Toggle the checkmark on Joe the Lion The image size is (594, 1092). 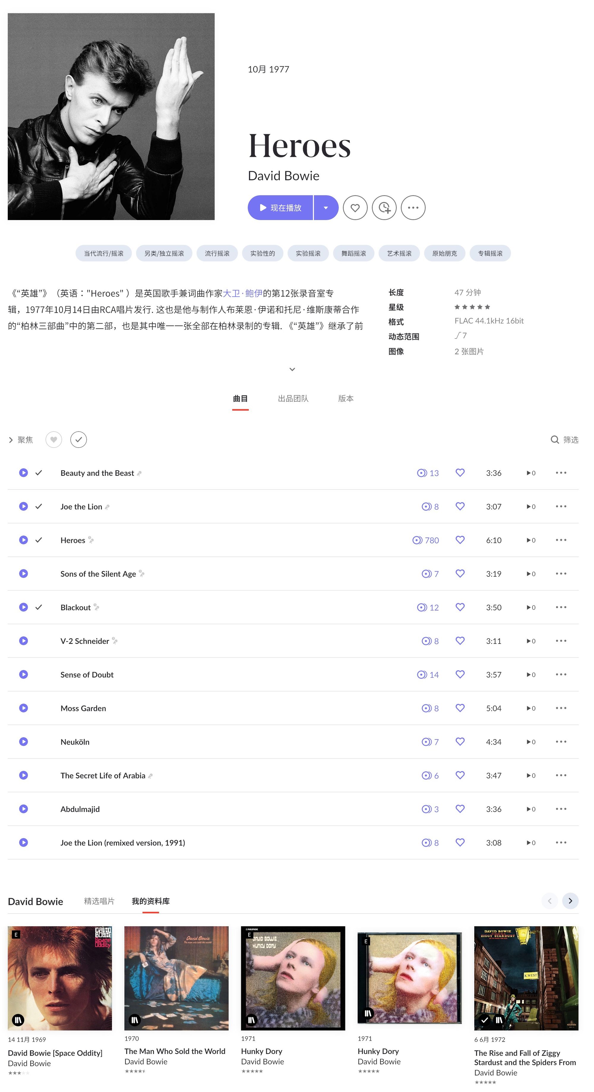pyautogui.click(x=39, y=506)
